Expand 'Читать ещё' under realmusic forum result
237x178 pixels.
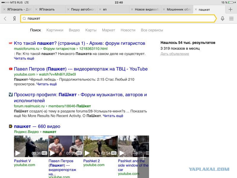click(113, 116)
